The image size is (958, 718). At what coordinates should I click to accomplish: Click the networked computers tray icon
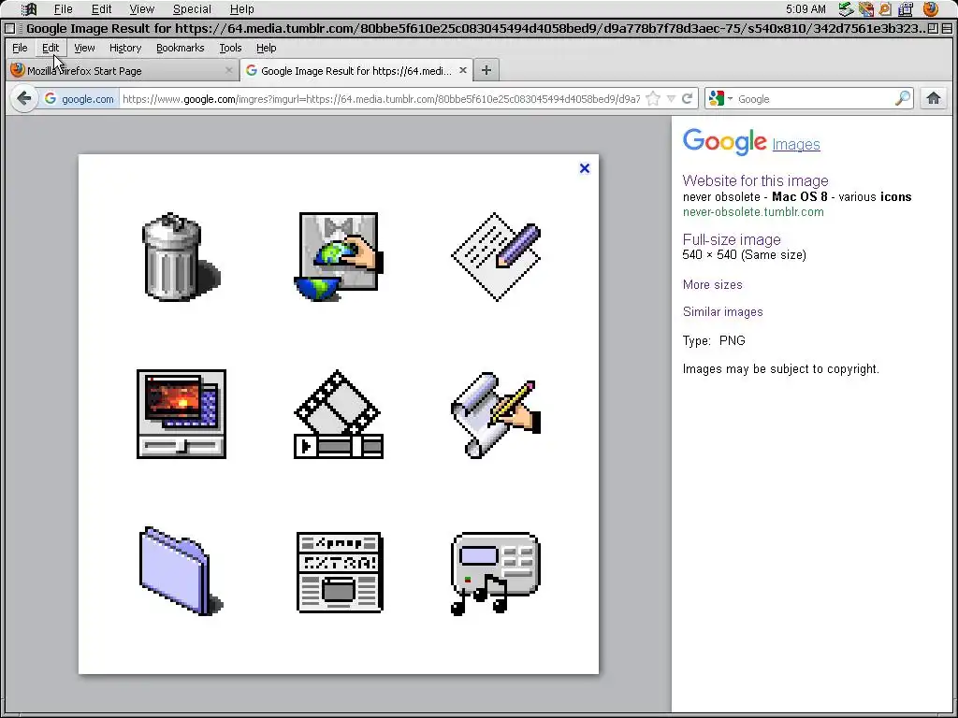(x=906, y=9)
